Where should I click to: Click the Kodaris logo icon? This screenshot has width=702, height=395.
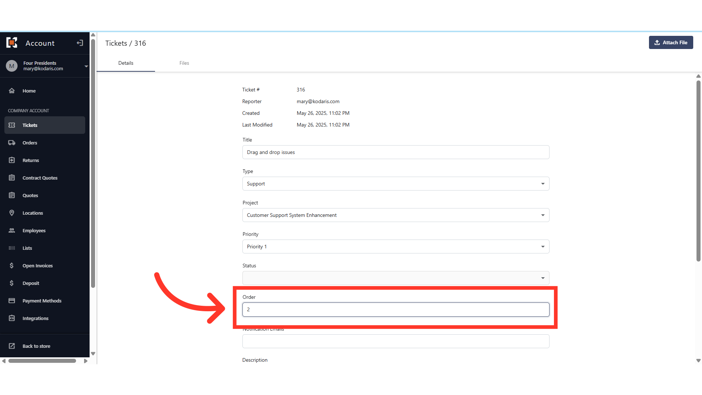click(12, 43)
